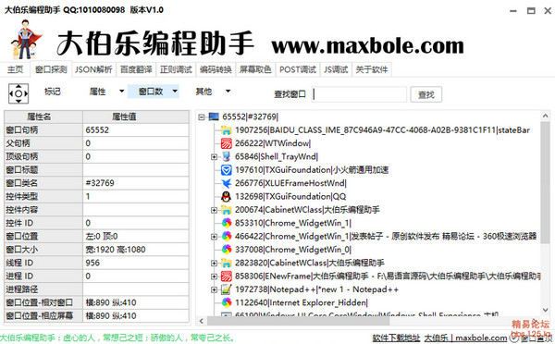Click the 进程路径 property name cell

43,289
